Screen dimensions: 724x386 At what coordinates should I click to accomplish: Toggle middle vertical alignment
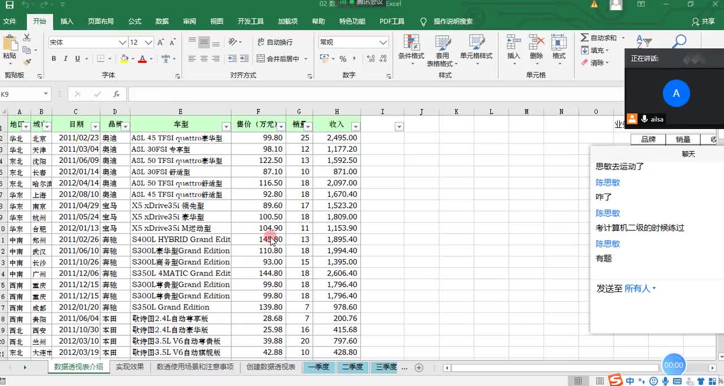click(x=204, y=42)
